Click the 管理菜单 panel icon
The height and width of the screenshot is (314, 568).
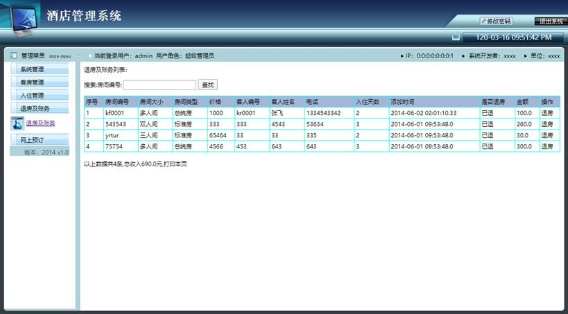(13, 55)
